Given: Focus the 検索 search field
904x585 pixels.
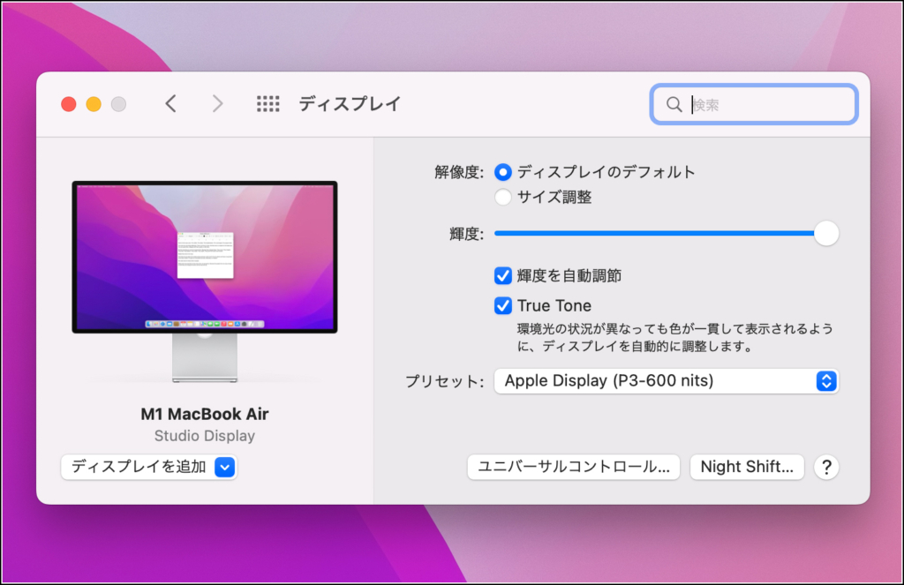Looking at the screenshot, I should click(754, 104).
